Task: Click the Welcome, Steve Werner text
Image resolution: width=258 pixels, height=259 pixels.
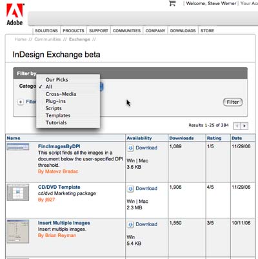Action: click(x=212, y=3)
